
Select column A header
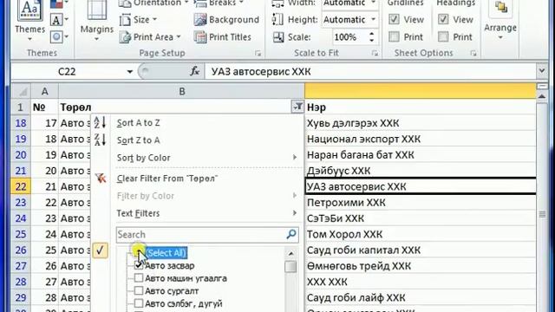(x=44, y=92)
